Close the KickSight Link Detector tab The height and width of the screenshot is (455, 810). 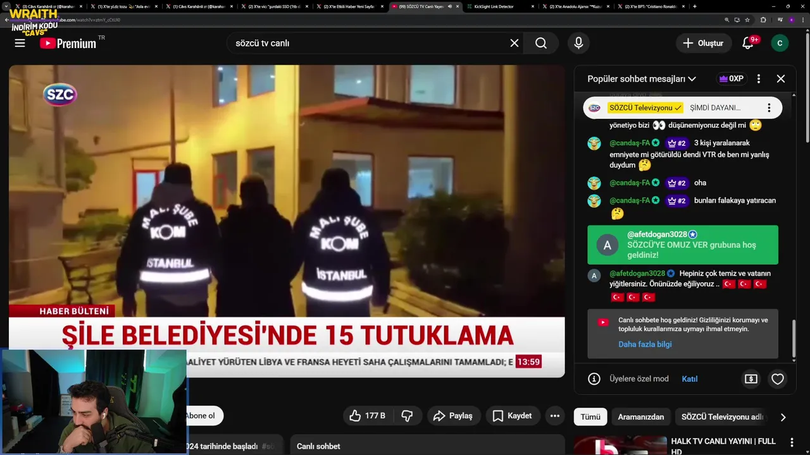[532, 6]
